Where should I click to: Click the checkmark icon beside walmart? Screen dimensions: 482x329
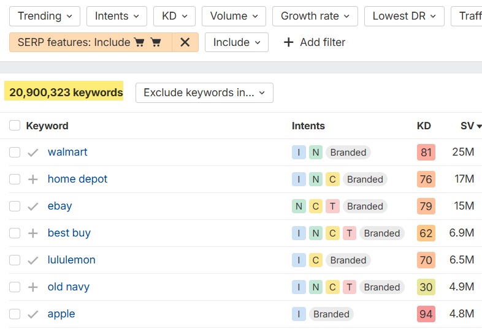click(x=33, y=153)
